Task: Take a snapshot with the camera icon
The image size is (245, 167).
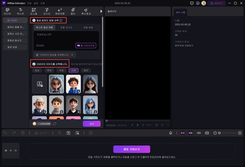Action: [x=157, y=125]
